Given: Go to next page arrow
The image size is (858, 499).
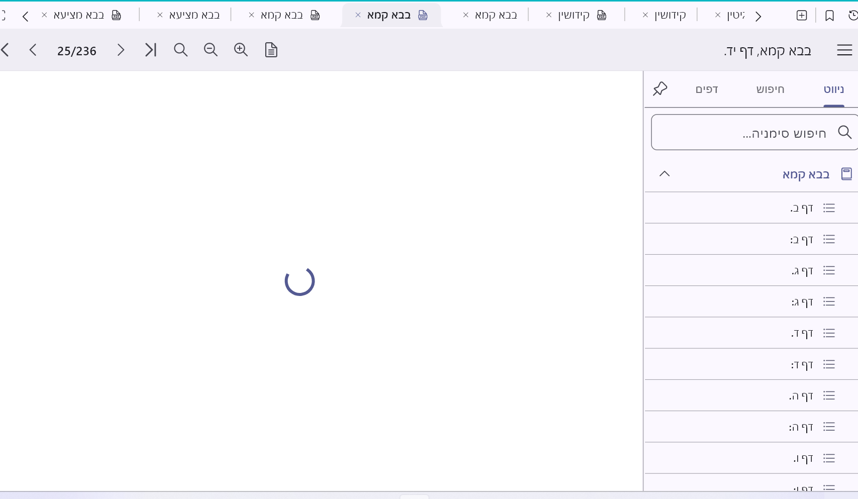Looking at the screenshot, I should pos(121,50).
